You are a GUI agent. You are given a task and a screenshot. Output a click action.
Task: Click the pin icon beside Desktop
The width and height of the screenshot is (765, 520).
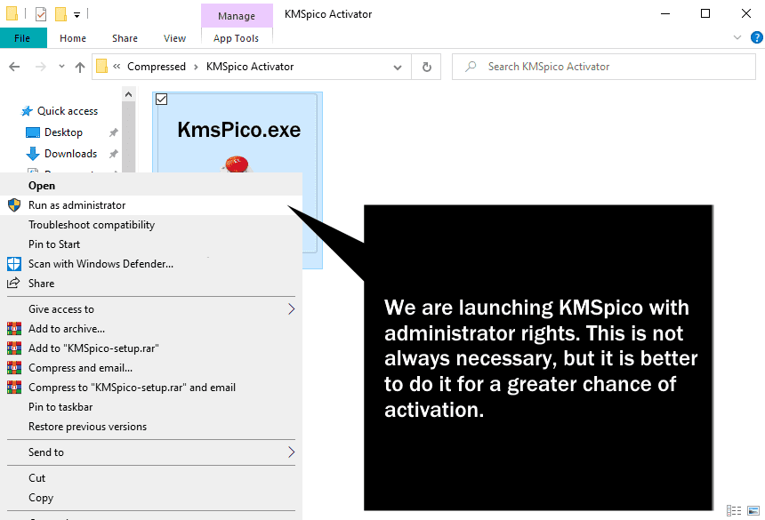tap(113, 132)
